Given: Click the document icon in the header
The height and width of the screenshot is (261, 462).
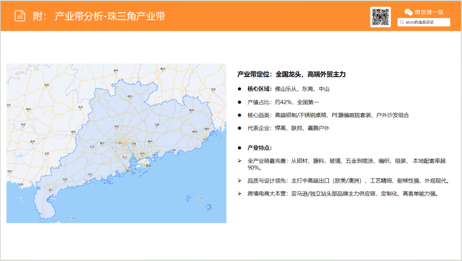Looking at the screenshot, I should (x=20, y=16).
